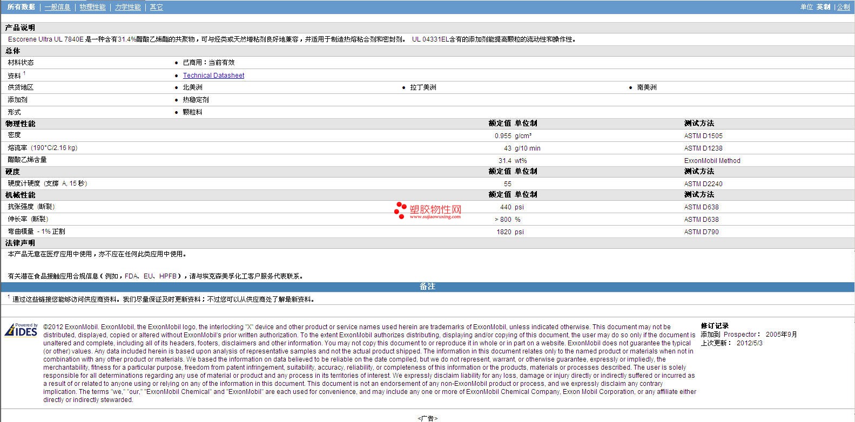Click the 伸长率 (断裂) row label
The image size is (855, 422).
(28, 219)
